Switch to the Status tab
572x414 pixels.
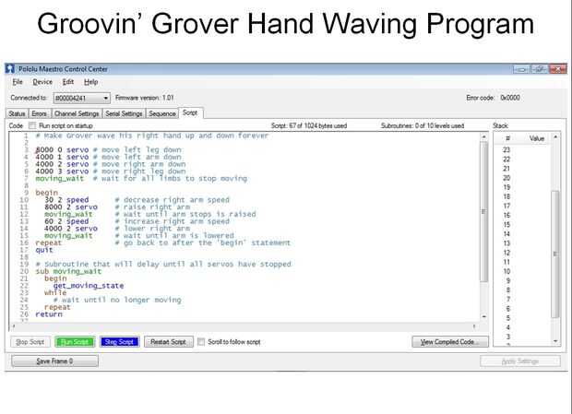tap(17, 113)
